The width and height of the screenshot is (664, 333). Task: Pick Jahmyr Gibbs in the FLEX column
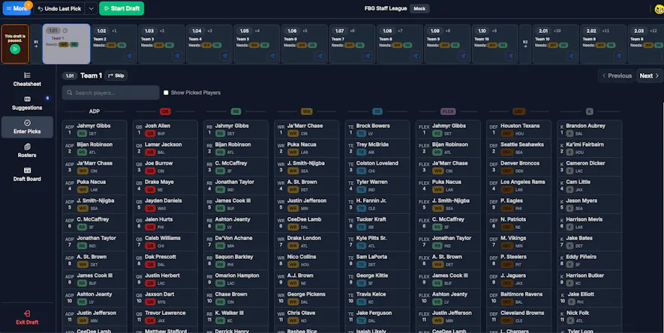coord(448,129)
